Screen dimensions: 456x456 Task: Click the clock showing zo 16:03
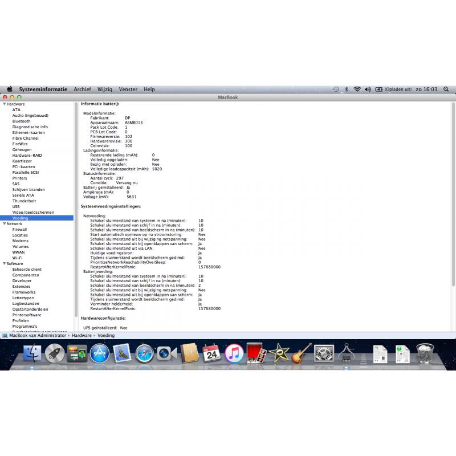[x=426, y=89]
